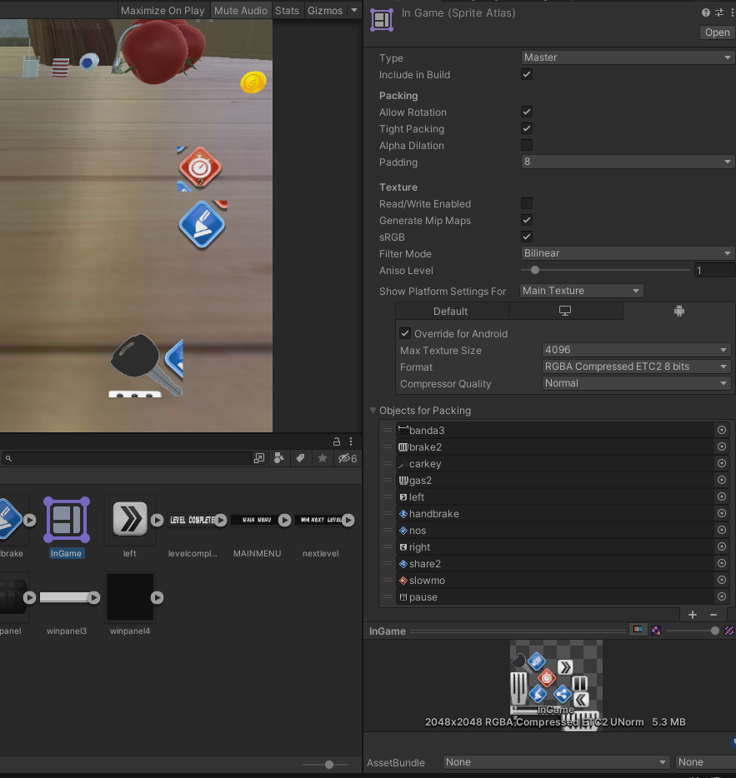The width and height of the screenshot is (736, 778).
Task: Switch to the Android platform settings tab
Action: (678, 310)
